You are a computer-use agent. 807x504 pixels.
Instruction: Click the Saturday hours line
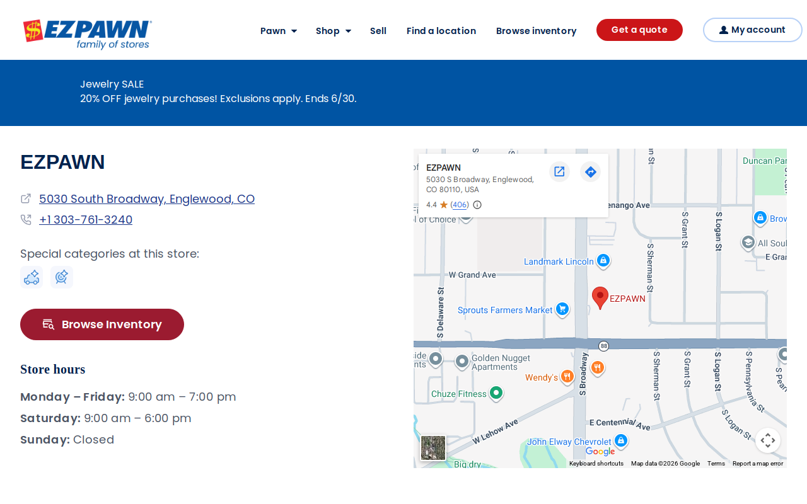click(106, 418)
